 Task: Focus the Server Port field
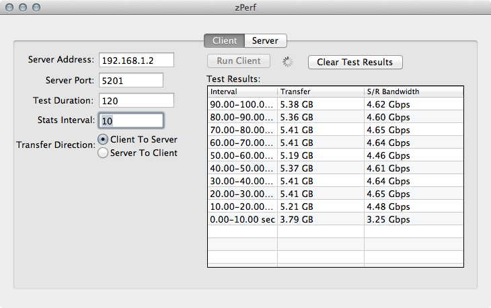tap(130, 80)
